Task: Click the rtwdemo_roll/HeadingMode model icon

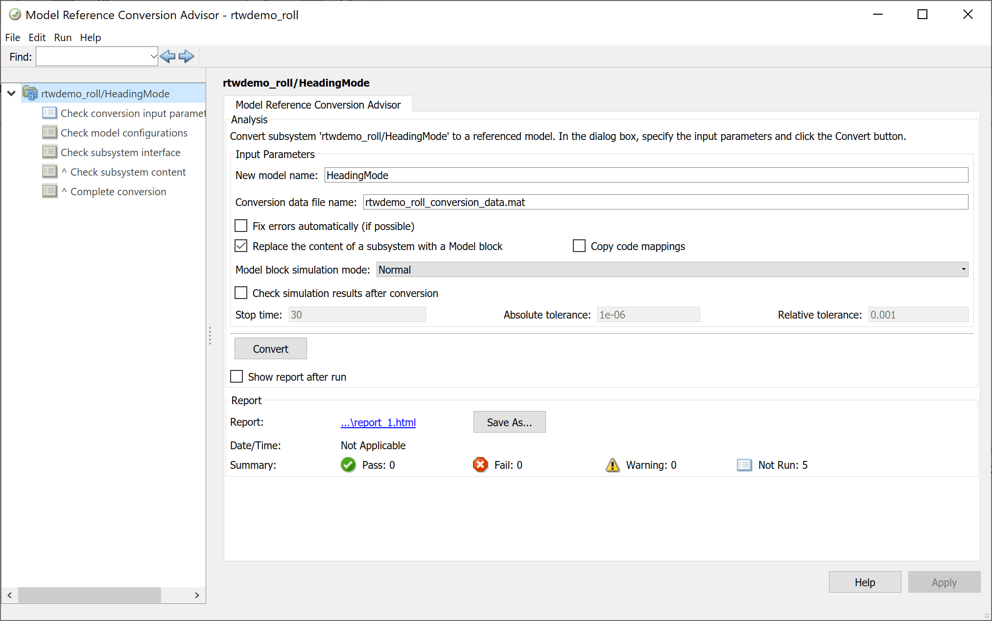Action: (30, 93)
